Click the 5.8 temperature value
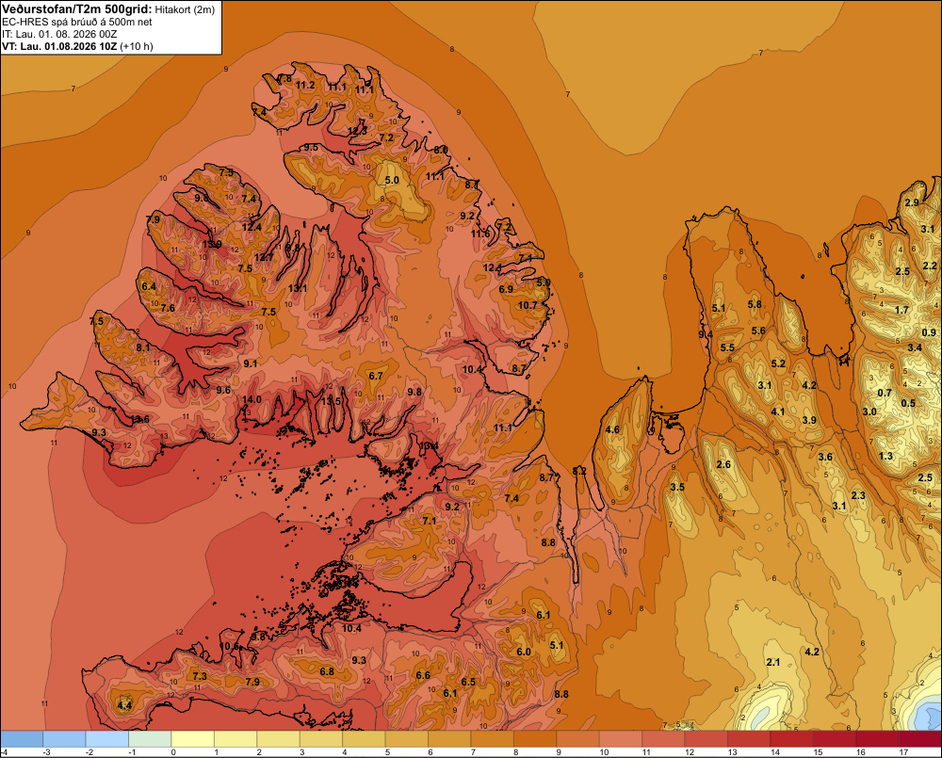 [755, 304]
